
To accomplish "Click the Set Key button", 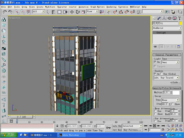I will click(x=117, y=130).
